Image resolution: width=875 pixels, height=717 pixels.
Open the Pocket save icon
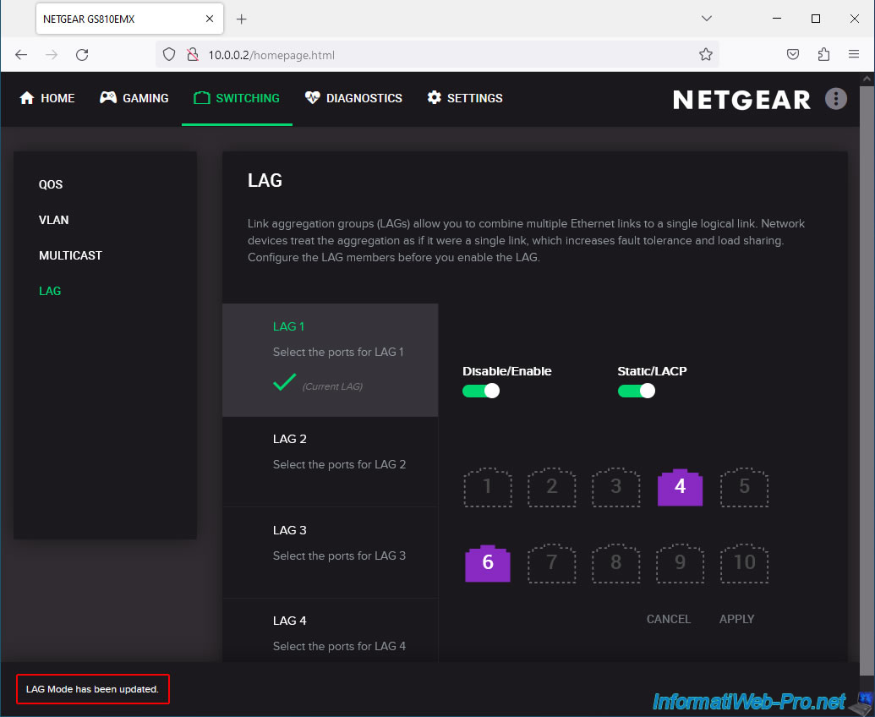792,55
